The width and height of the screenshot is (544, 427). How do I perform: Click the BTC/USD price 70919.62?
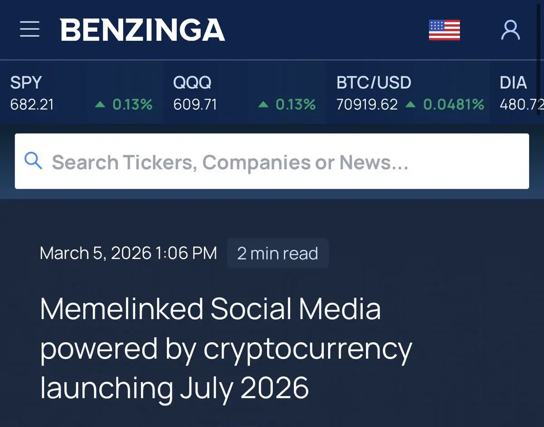[x=367, y=105]
